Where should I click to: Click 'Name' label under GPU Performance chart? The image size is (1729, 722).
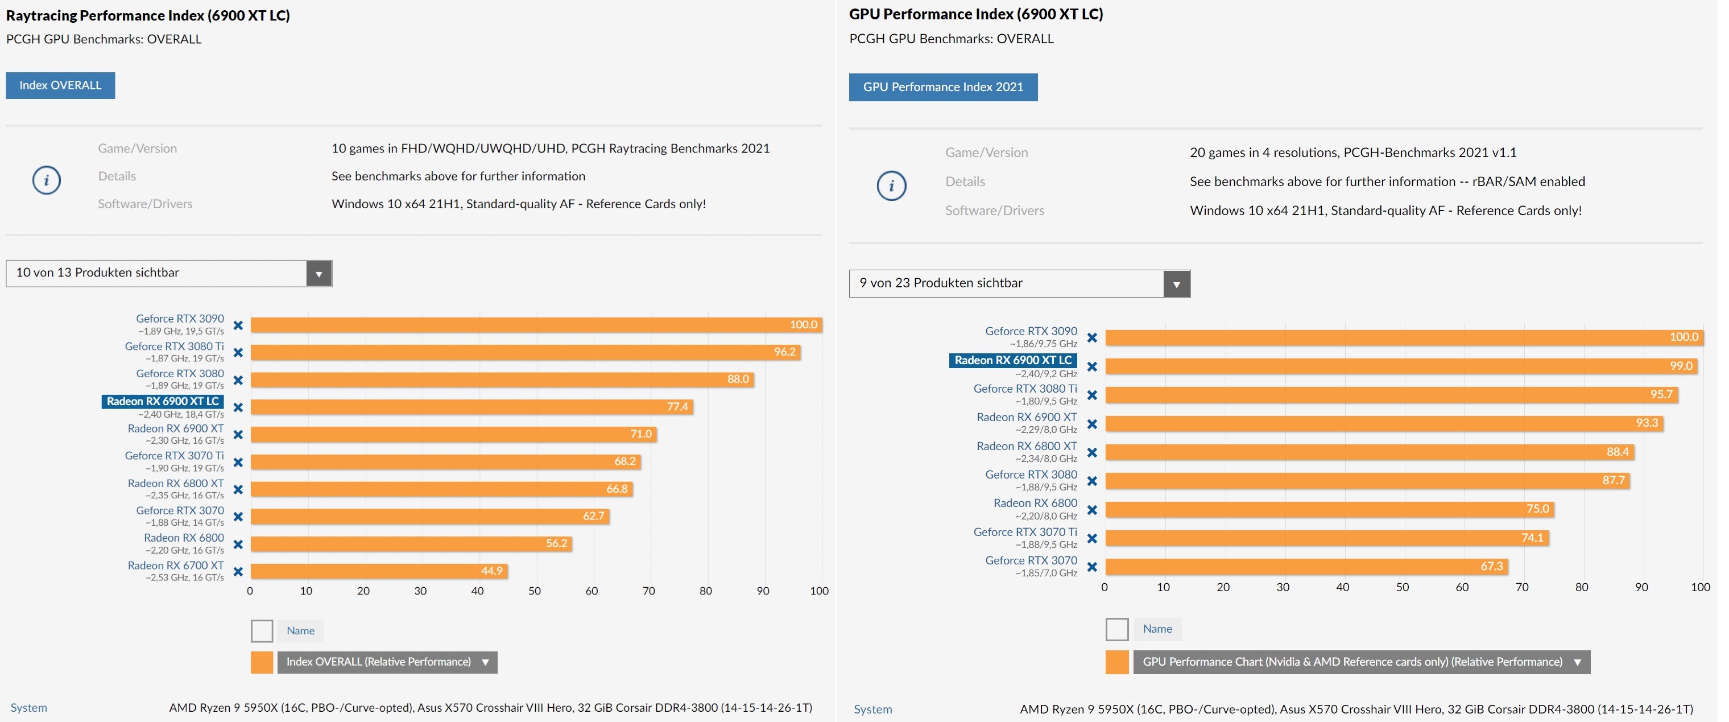tap(1158, 629)
